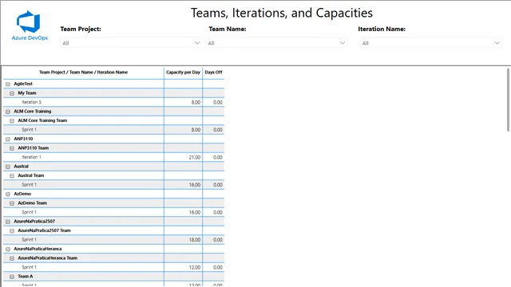511x287 pixels.
Task: Collapse the AzDemo project row
Action: click(8, 194)
